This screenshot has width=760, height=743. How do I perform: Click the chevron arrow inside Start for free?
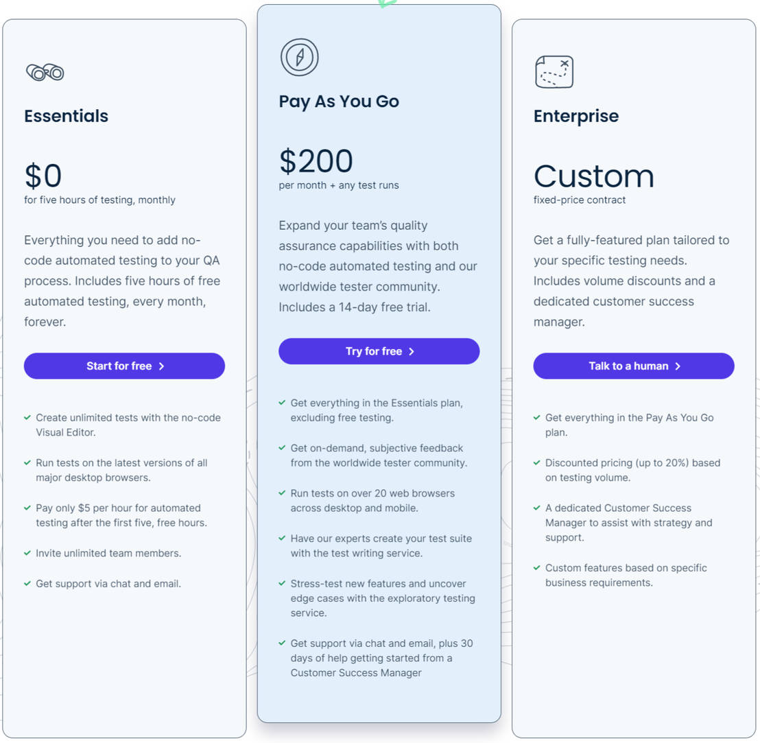pyautogui.click(x=160, y=366)
